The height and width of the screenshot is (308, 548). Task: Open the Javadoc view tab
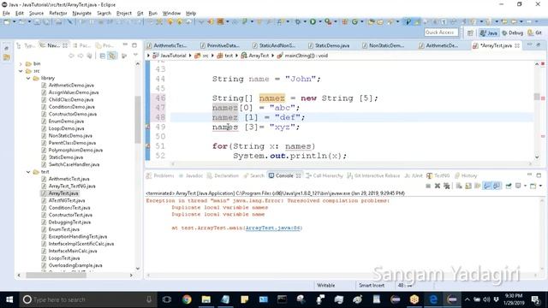click(191, 175)
